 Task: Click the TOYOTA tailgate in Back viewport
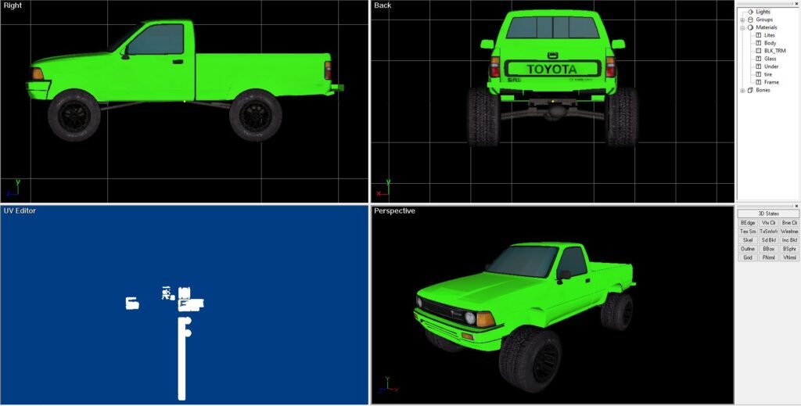pos(552,69)
